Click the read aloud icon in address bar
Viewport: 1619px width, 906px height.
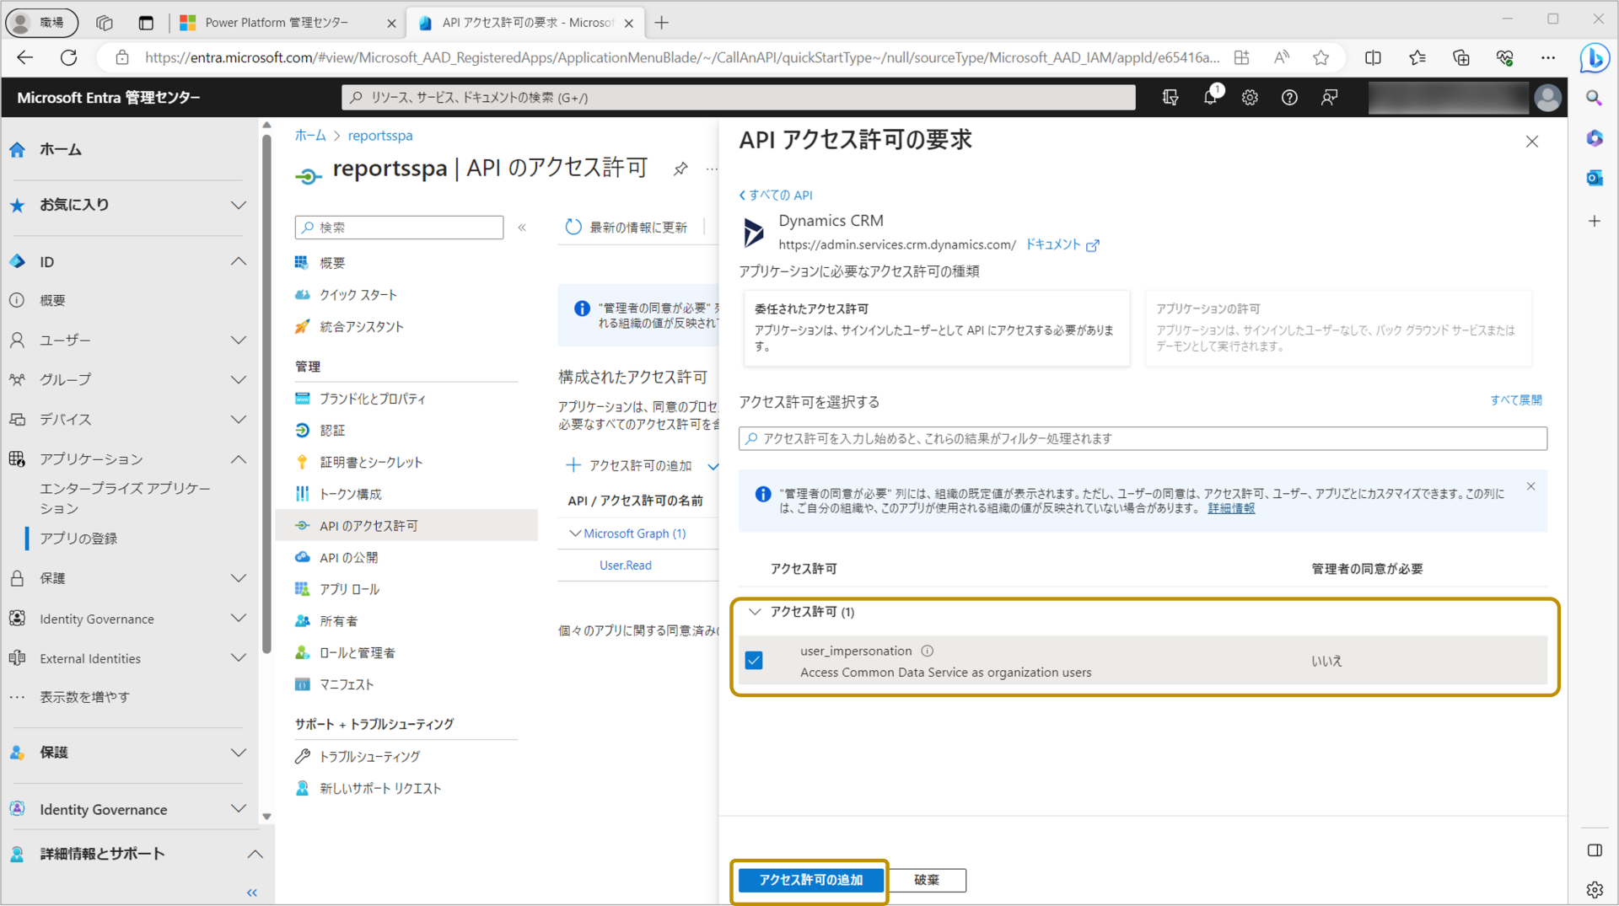coord(1281,57)
